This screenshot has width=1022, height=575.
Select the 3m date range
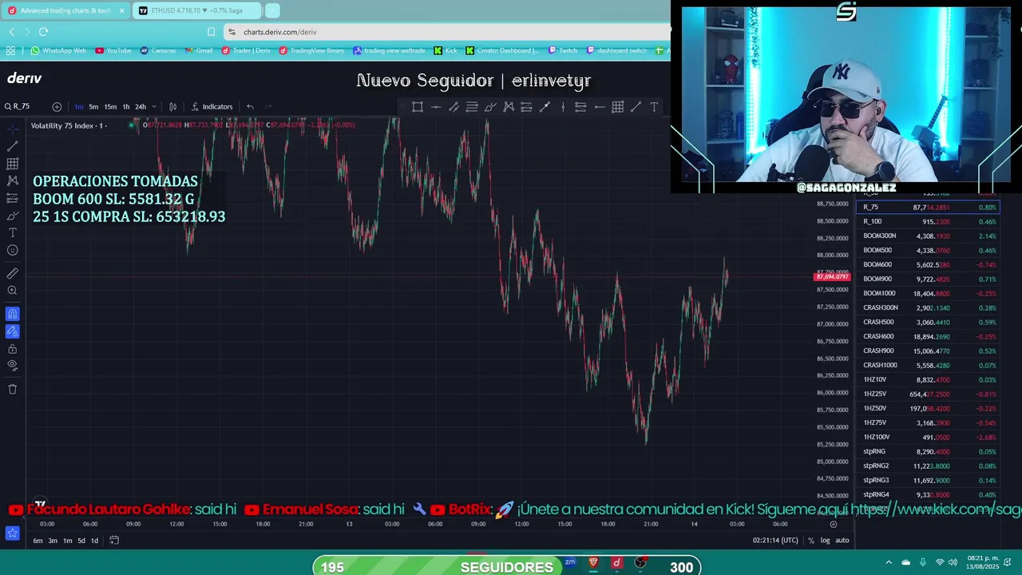53,541
